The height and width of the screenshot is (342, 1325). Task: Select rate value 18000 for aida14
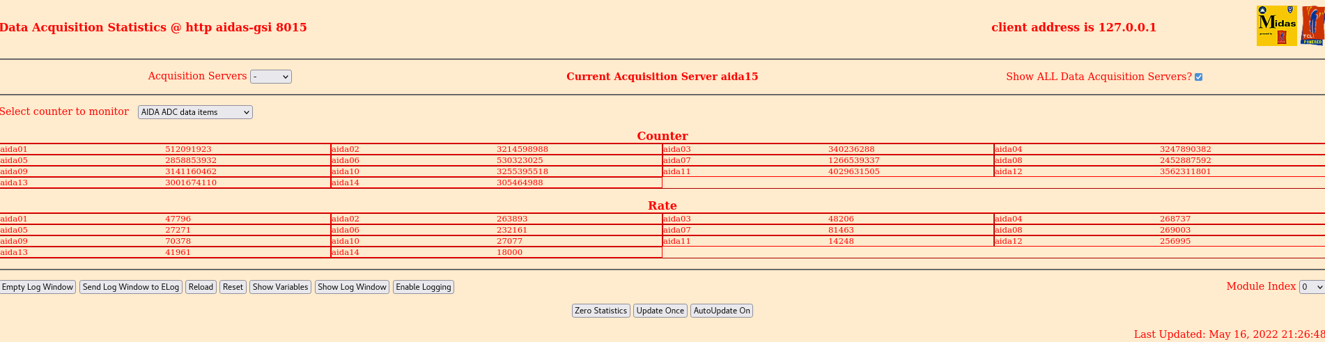click(509, 252)
